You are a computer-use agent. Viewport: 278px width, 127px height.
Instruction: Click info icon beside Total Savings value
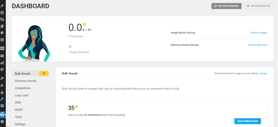(84, 24)
